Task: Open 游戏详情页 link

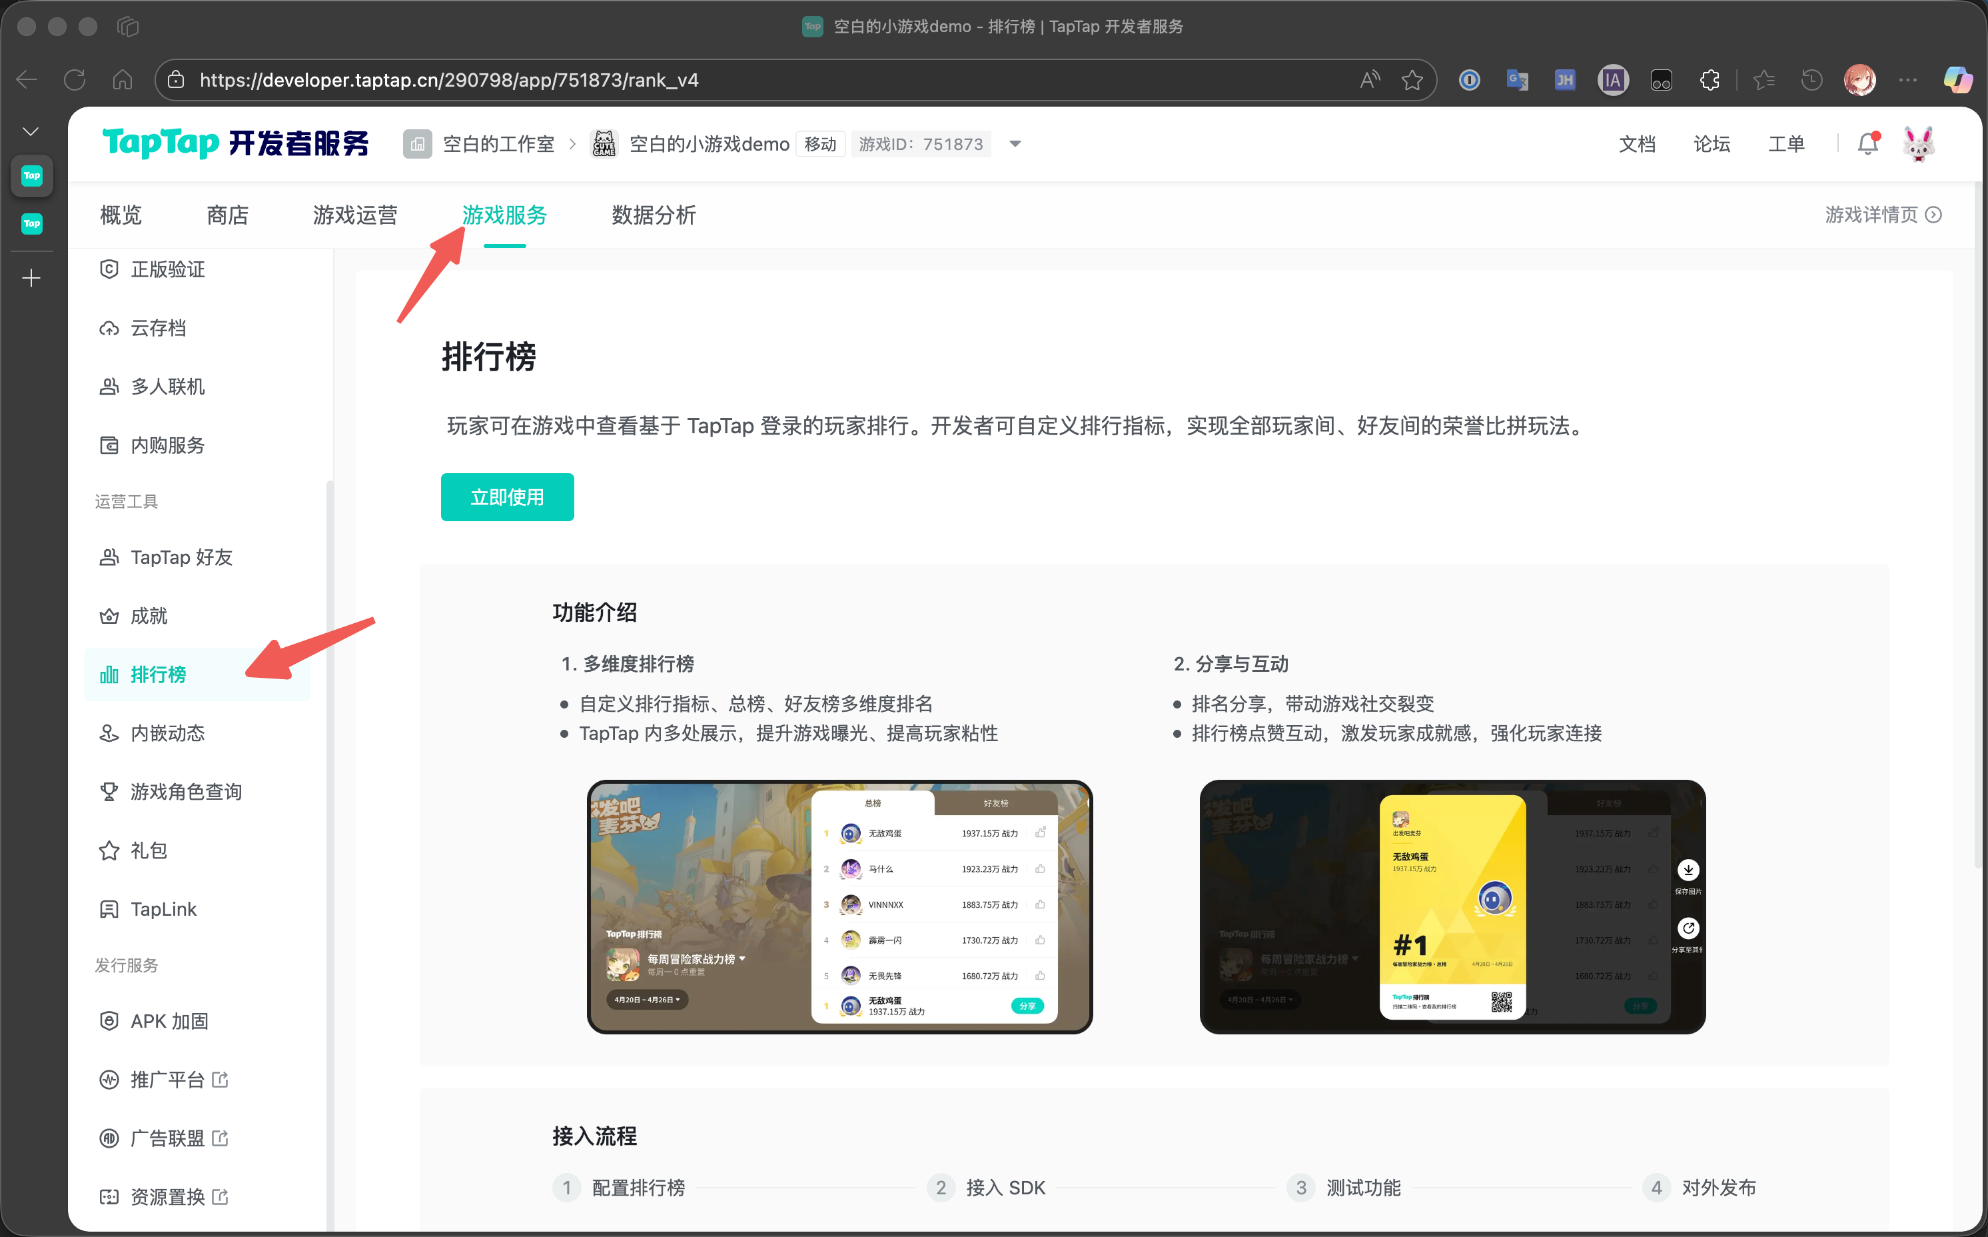Action: click(1883, 215)
